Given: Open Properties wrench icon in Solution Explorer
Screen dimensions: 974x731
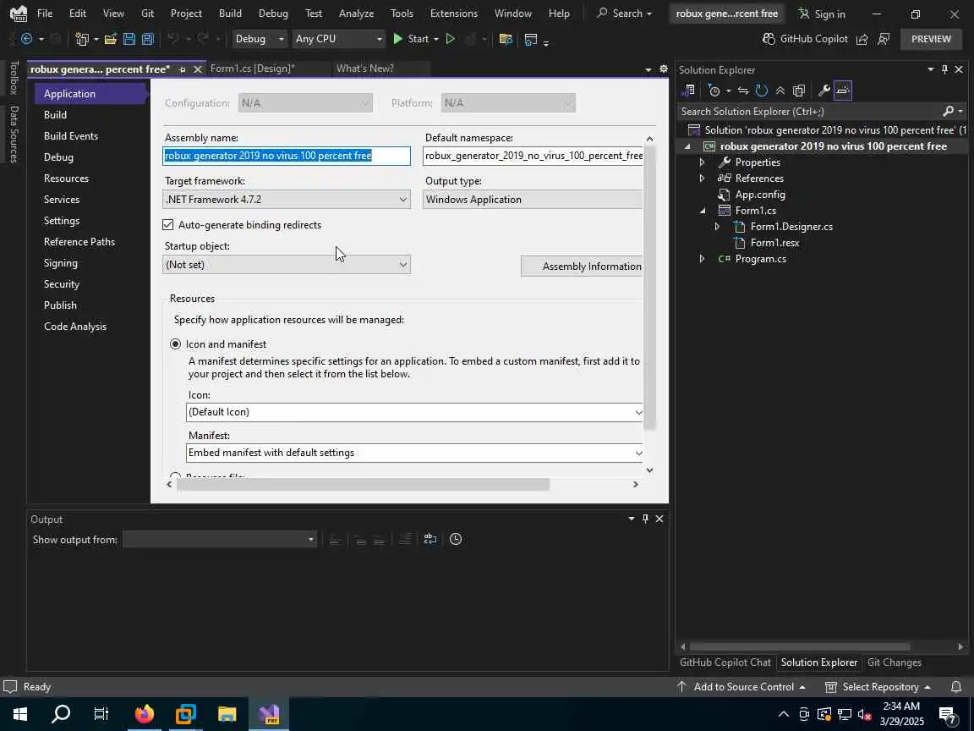Looking at the screenshot, I should [x=824, y=91].
